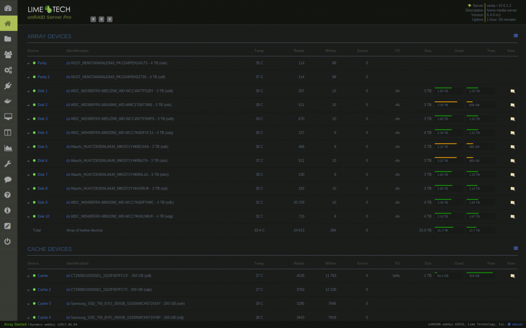Expand the arrow next to Parity
This screenshot has width=526, height=328.
tap(28, 64)
